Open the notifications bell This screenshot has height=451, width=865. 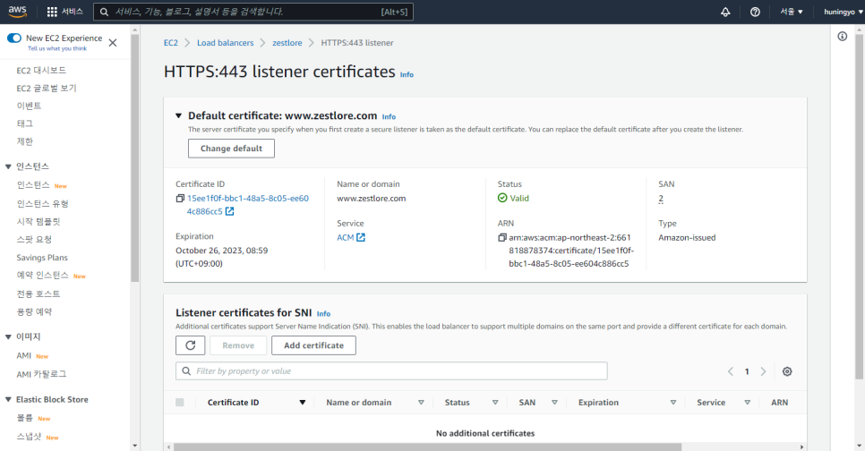pyautogui.click(x=725, y=12)
